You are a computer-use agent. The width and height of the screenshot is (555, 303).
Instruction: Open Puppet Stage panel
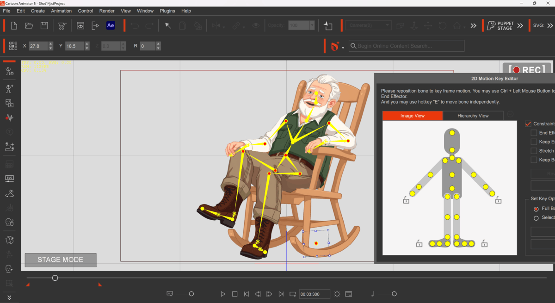(499, 25)
